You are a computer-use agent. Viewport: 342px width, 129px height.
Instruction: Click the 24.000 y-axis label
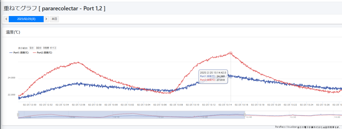pyautogui.click(x=11, y=78)
